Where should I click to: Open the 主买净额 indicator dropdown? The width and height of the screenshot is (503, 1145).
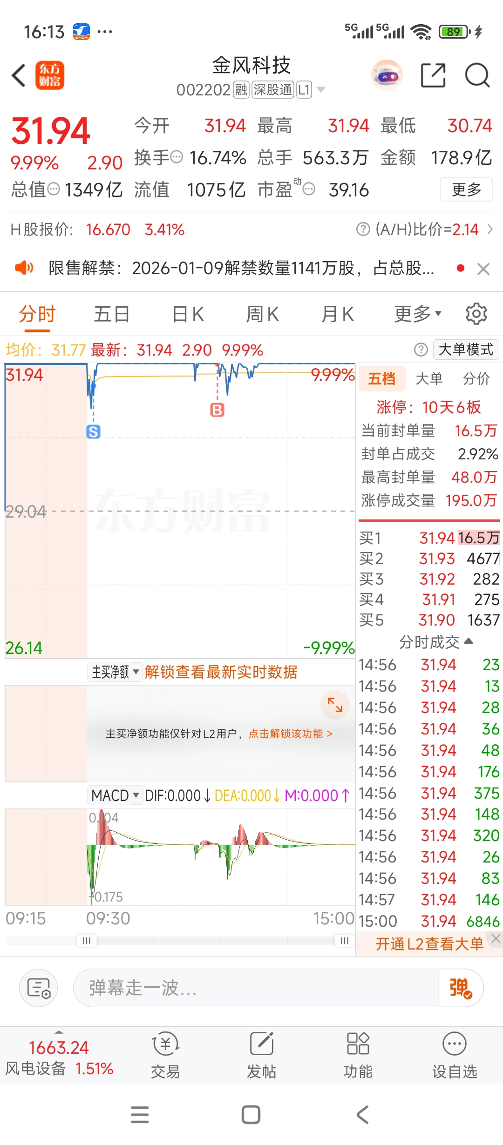pyautogui.click(x=115, y=672)
